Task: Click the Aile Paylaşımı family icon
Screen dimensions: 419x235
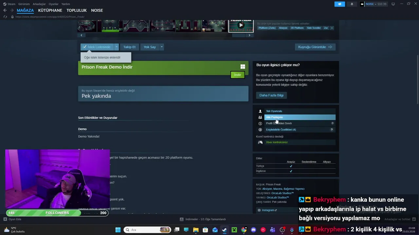Action: point(260,117)
